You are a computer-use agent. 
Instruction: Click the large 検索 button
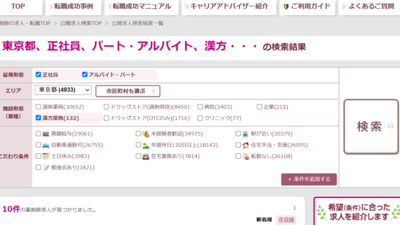coord(371,126)
